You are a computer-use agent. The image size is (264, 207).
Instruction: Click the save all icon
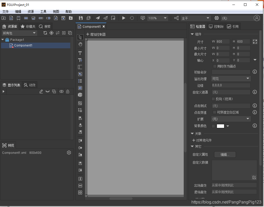tap(89, 18)
